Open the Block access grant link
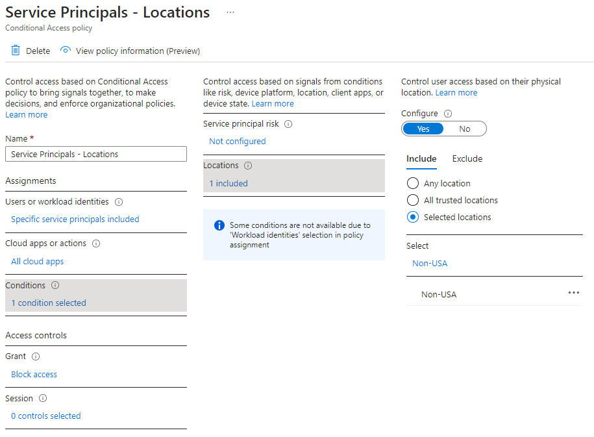 34,375
